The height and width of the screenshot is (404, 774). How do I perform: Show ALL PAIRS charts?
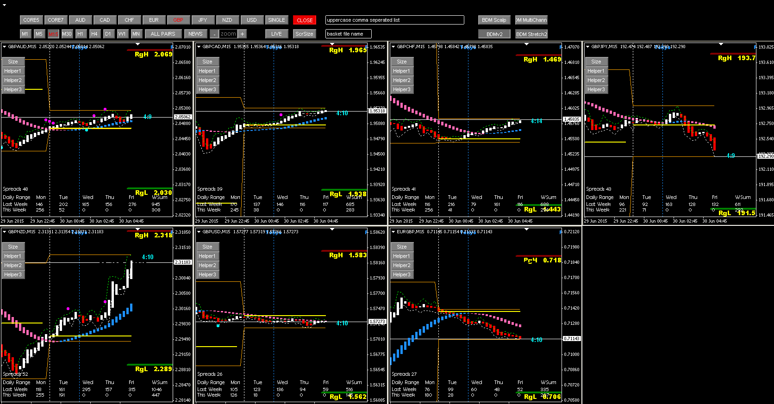click(163, 34)
